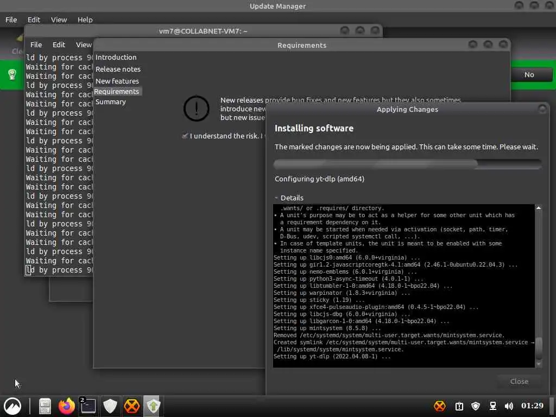
Task: Click the installation progress bar
Action: coord(407,164)
